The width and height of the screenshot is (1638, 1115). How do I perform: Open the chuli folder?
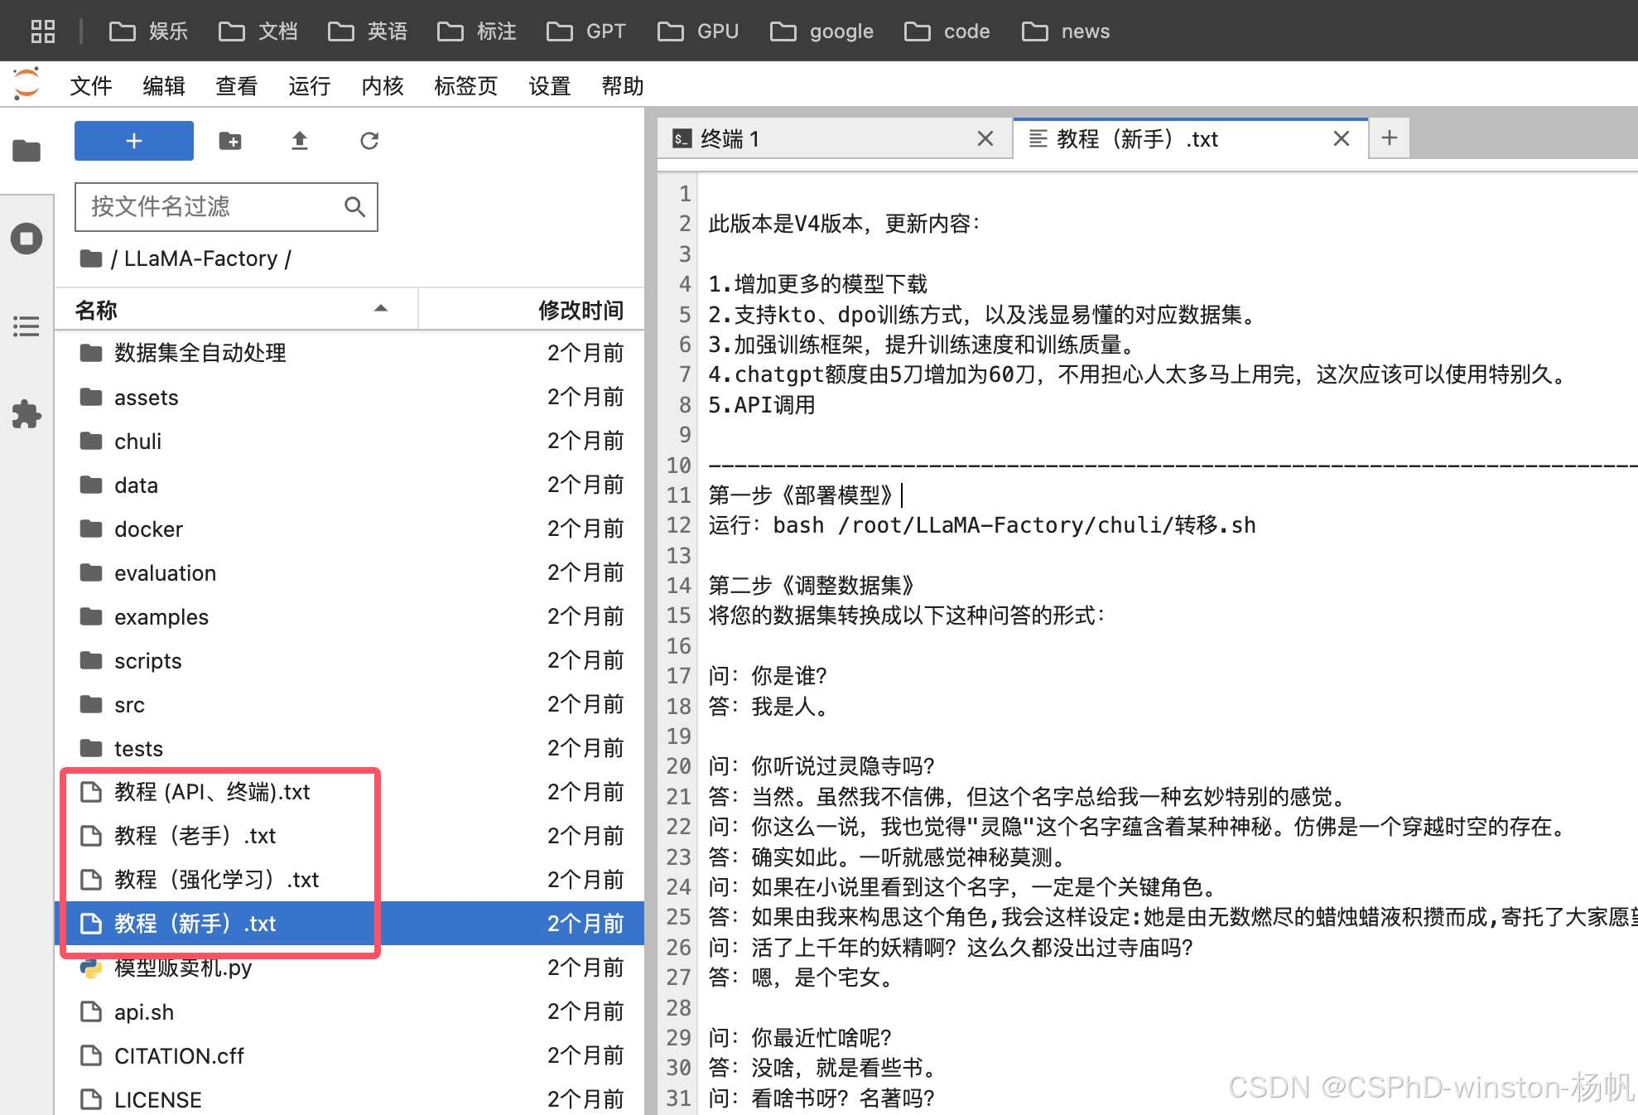137,442
